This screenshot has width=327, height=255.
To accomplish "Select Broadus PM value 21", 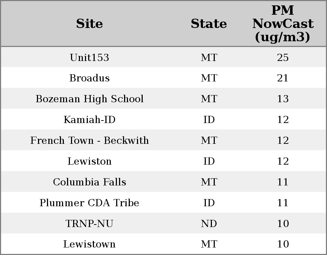I will click(x=283, y=78).
